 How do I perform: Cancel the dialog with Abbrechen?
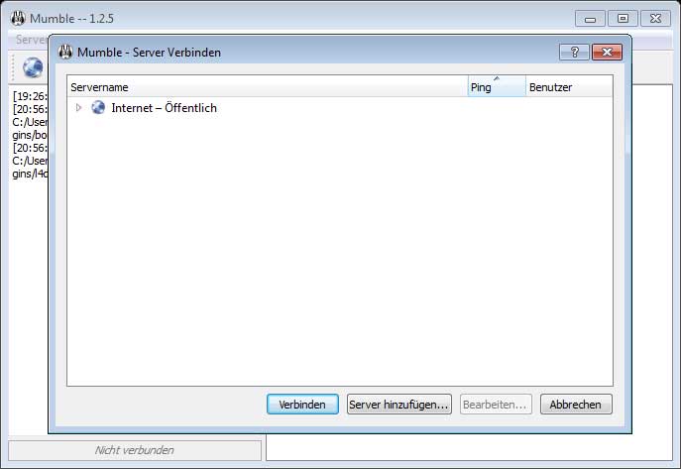576,405
